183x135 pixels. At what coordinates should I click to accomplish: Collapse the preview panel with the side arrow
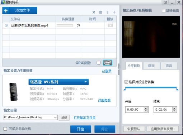(x=119, y=69)
